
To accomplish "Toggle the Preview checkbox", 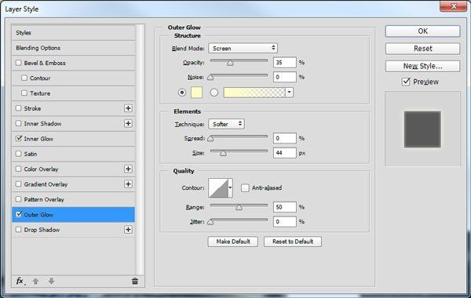I will coord(406,82).
